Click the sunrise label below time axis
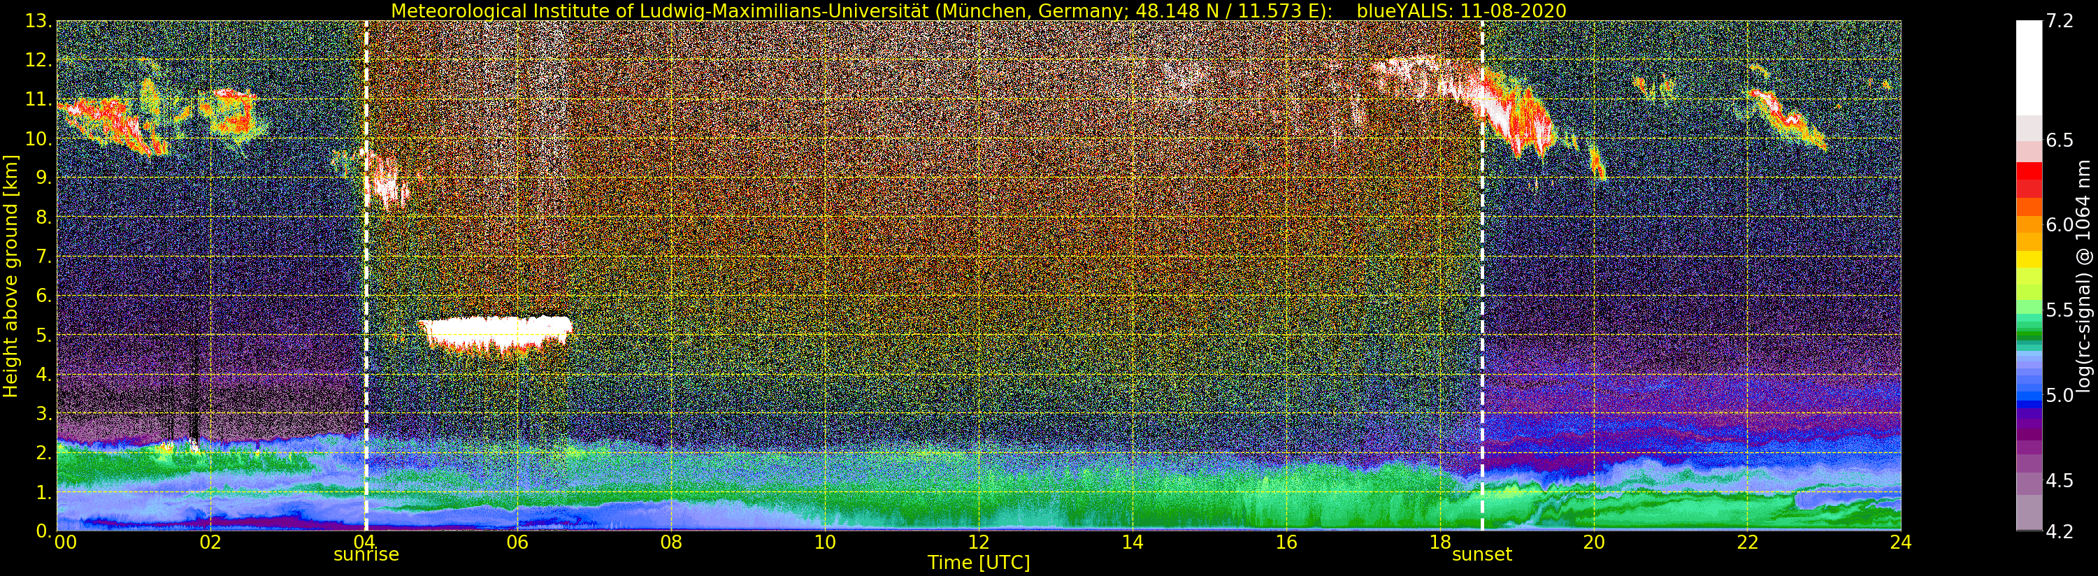 click(366, 555)
